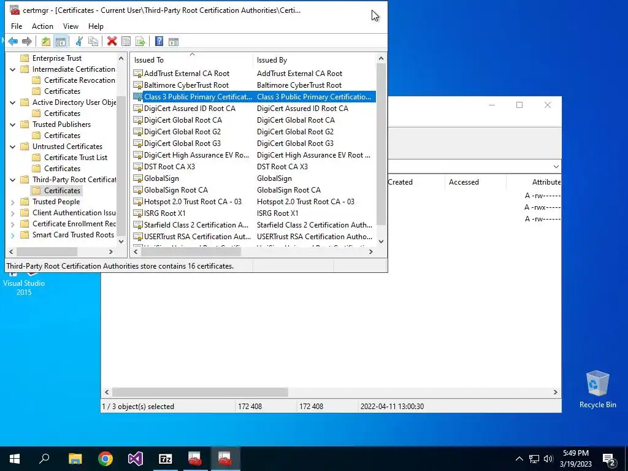Open Google Chrome from taskbar
The height and width of the screenshot is (471, 628).
(x=105, y=459)
